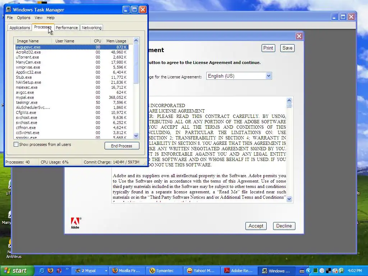Select the msiexec.exe process
The width and height of the screenshot is (368, 276).
72,87
